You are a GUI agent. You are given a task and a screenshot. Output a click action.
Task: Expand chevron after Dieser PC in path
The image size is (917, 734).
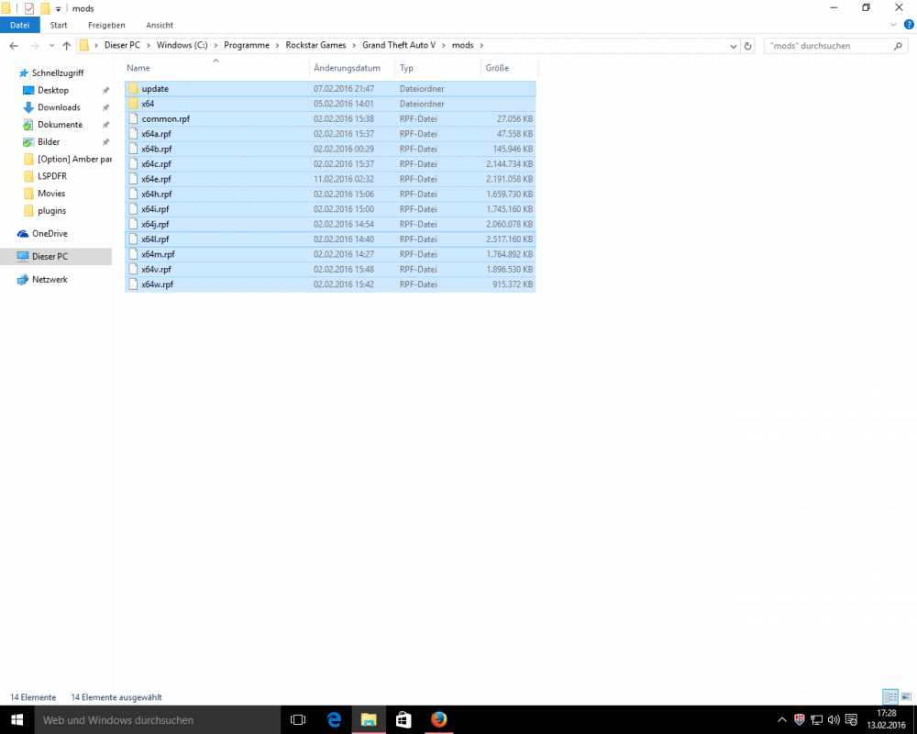click(x=149, y=46)
